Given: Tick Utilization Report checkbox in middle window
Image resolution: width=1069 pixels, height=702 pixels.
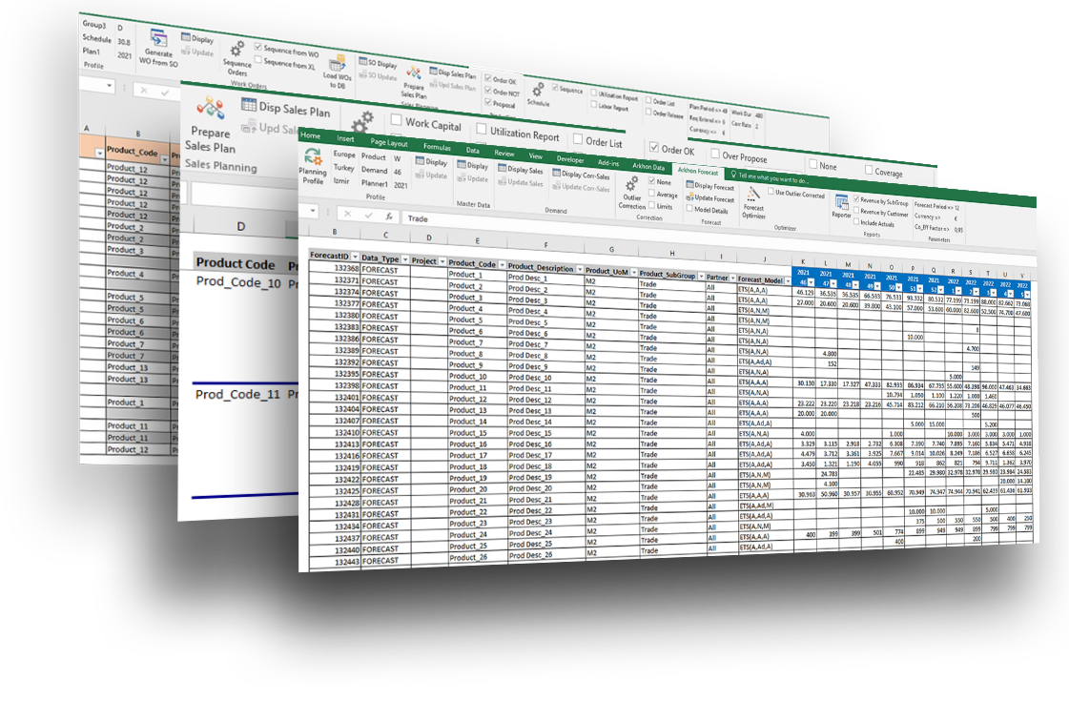Looking at the screenshot, I should pyautogui.click(x=482, y=129).
